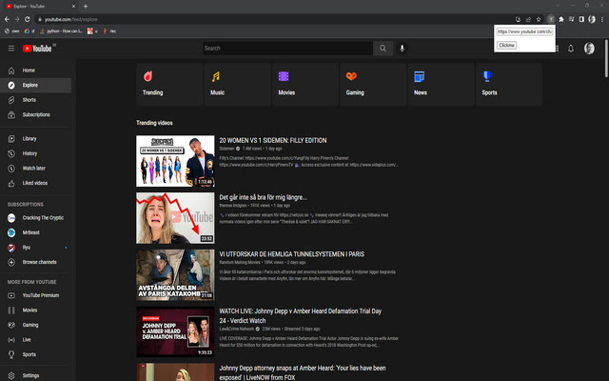
Task: Click the search magnifier button
Action: 383,49
